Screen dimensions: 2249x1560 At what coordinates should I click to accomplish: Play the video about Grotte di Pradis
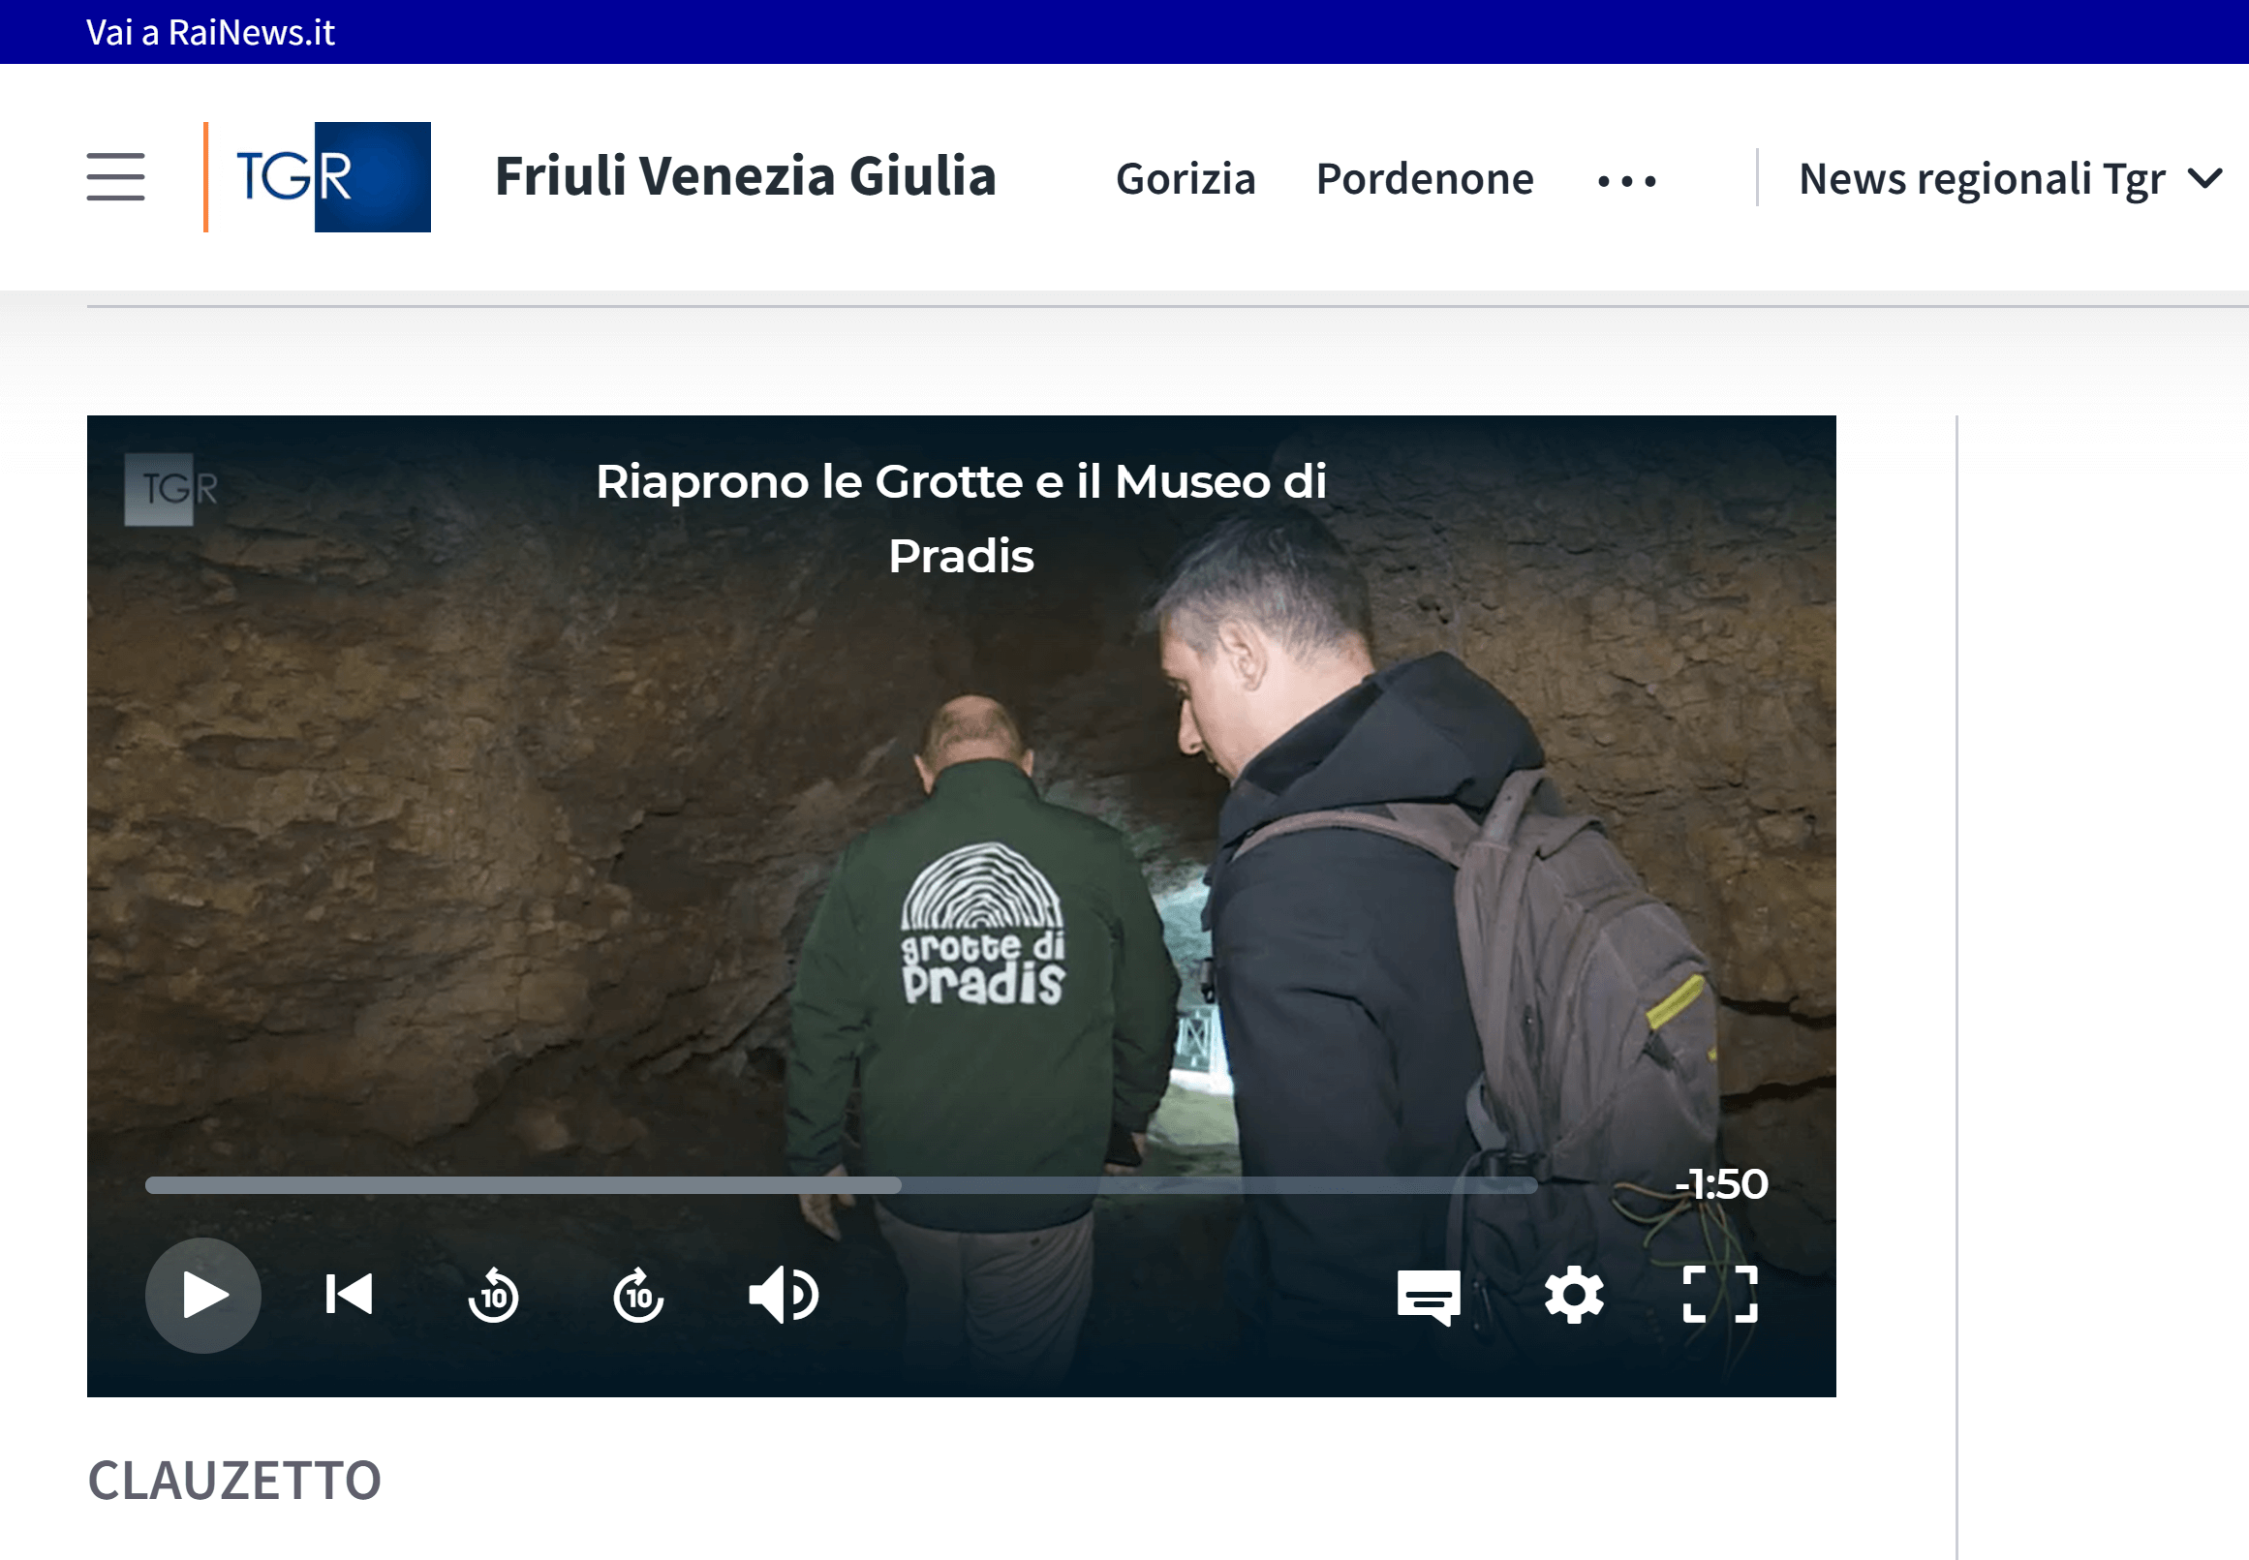click(202, 1295)
